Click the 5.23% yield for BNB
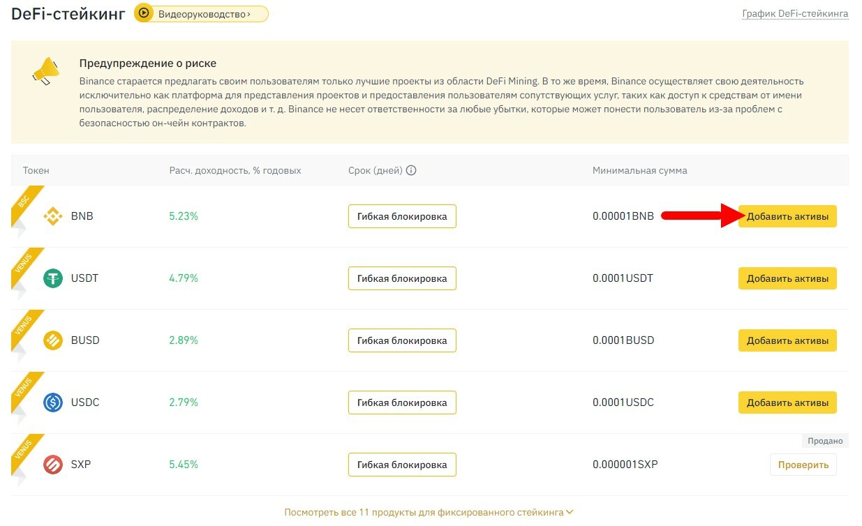 [184, 216]
